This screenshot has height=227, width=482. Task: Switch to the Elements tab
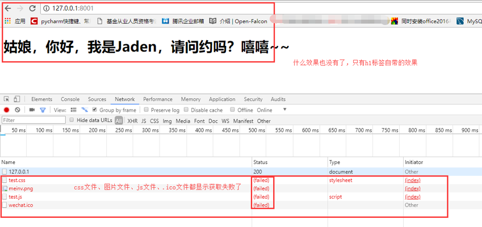pos(41,99)
